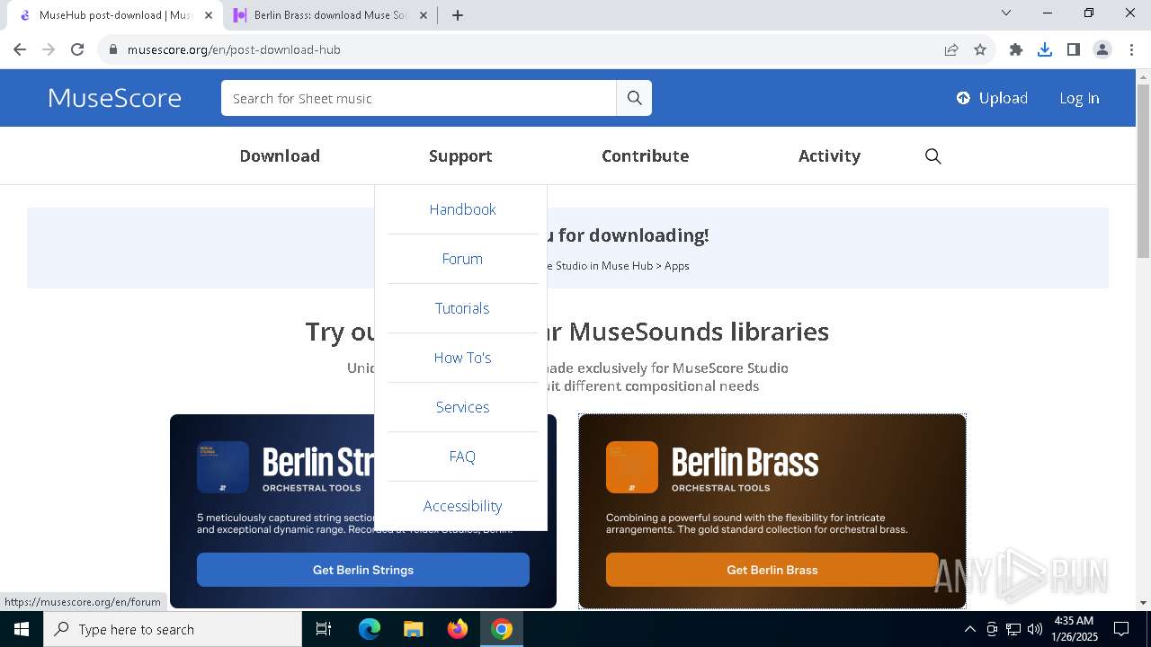The image size is (1151, 647).
Task: Open the Windows Start menu
Action: click(x=22, y=629)
